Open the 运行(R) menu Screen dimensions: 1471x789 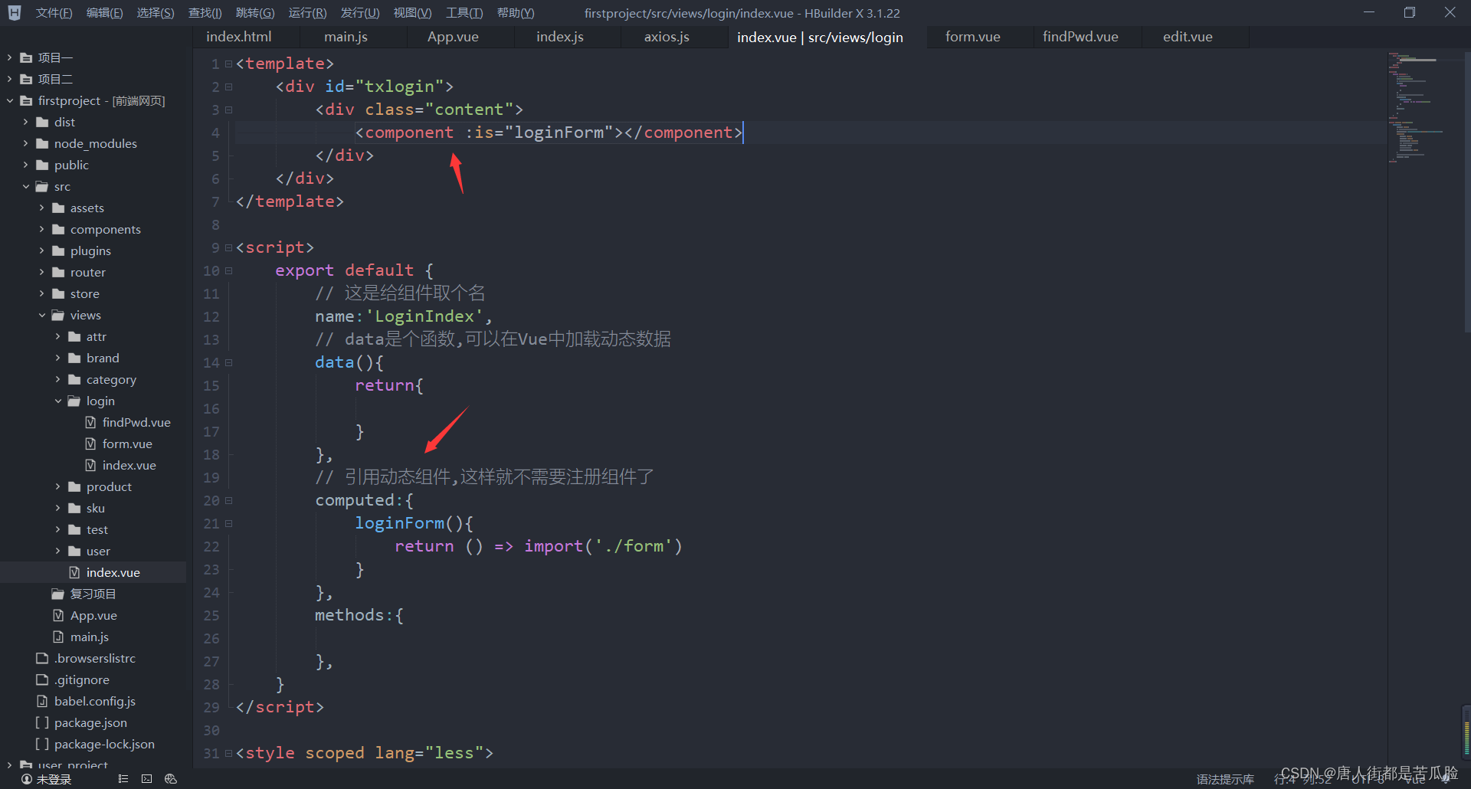[x=307, y=13]
